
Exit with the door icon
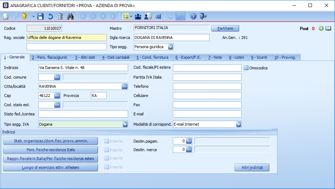coord(203,16)
